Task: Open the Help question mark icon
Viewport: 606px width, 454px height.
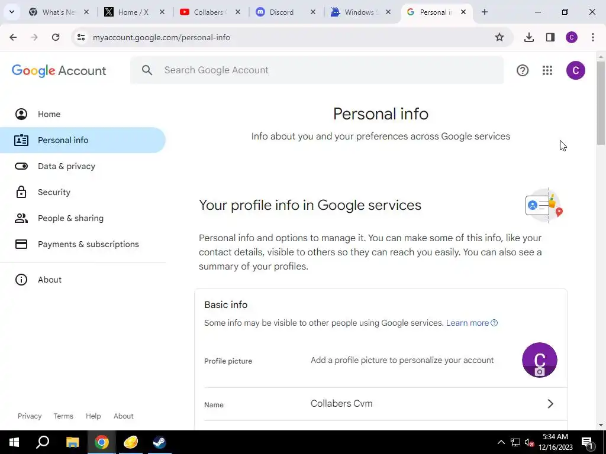Action: [x=522, y=70]
